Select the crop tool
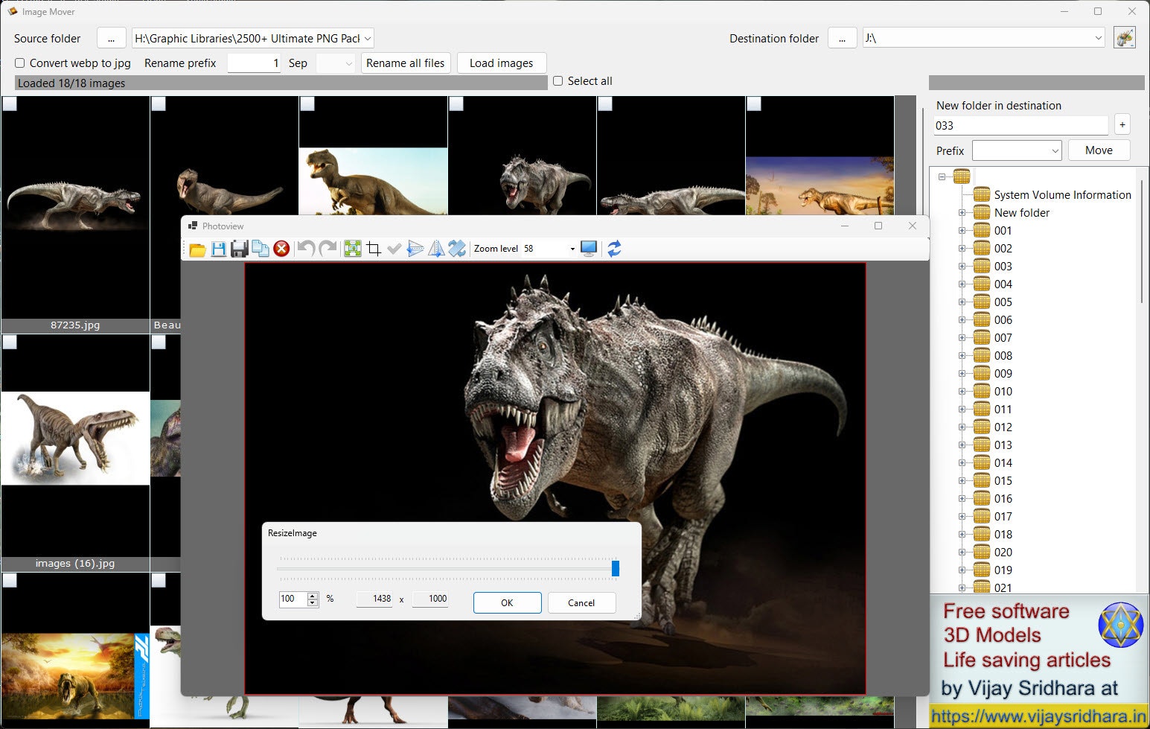Viewport: 1150px width, 729px height. tap(374, 249)
